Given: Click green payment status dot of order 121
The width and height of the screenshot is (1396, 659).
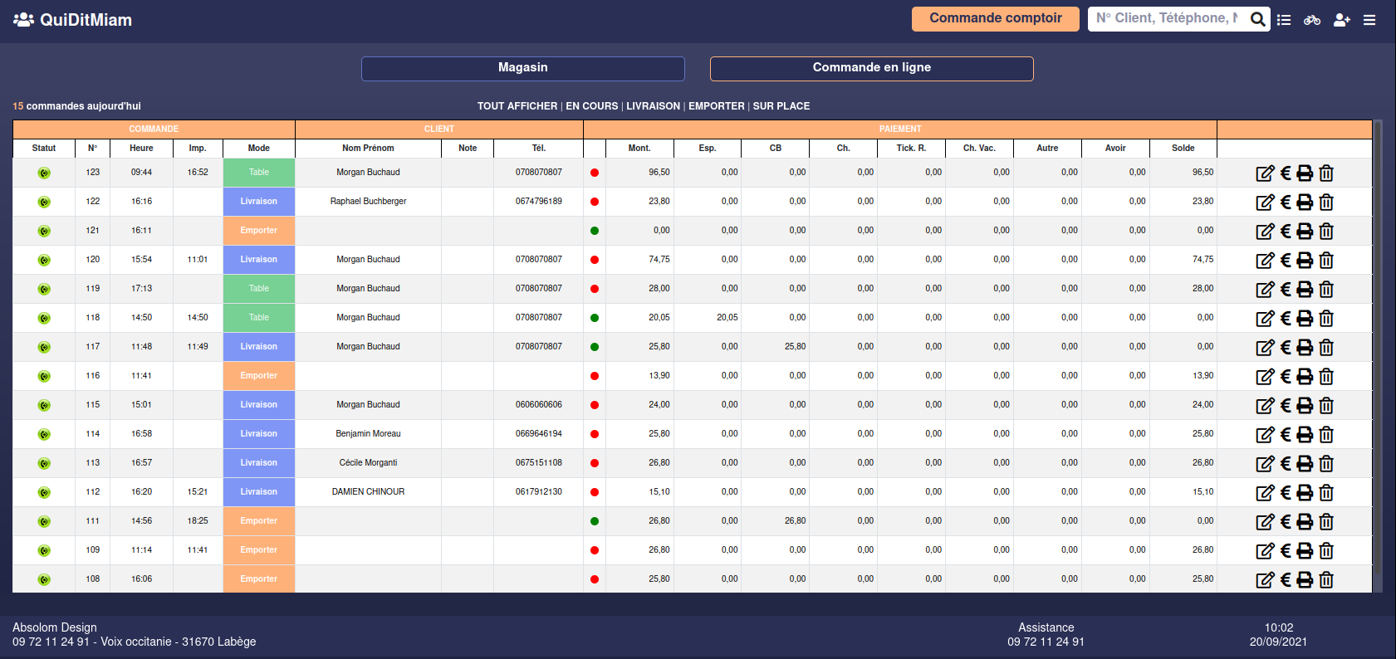Looking at the screenshot, I should (x=595, y=231).
